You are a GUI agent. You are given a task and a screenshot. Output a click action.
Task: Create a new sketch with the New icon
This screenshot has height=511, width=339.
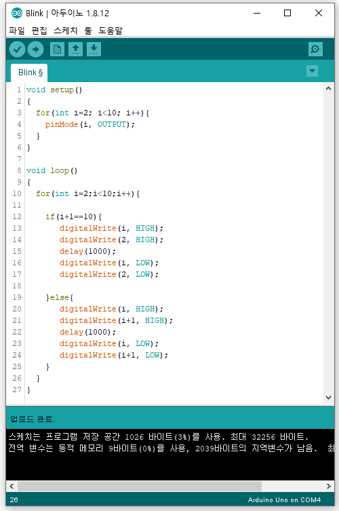point(58,50)
